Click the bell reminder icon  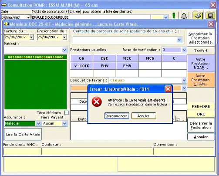(184, 16)
